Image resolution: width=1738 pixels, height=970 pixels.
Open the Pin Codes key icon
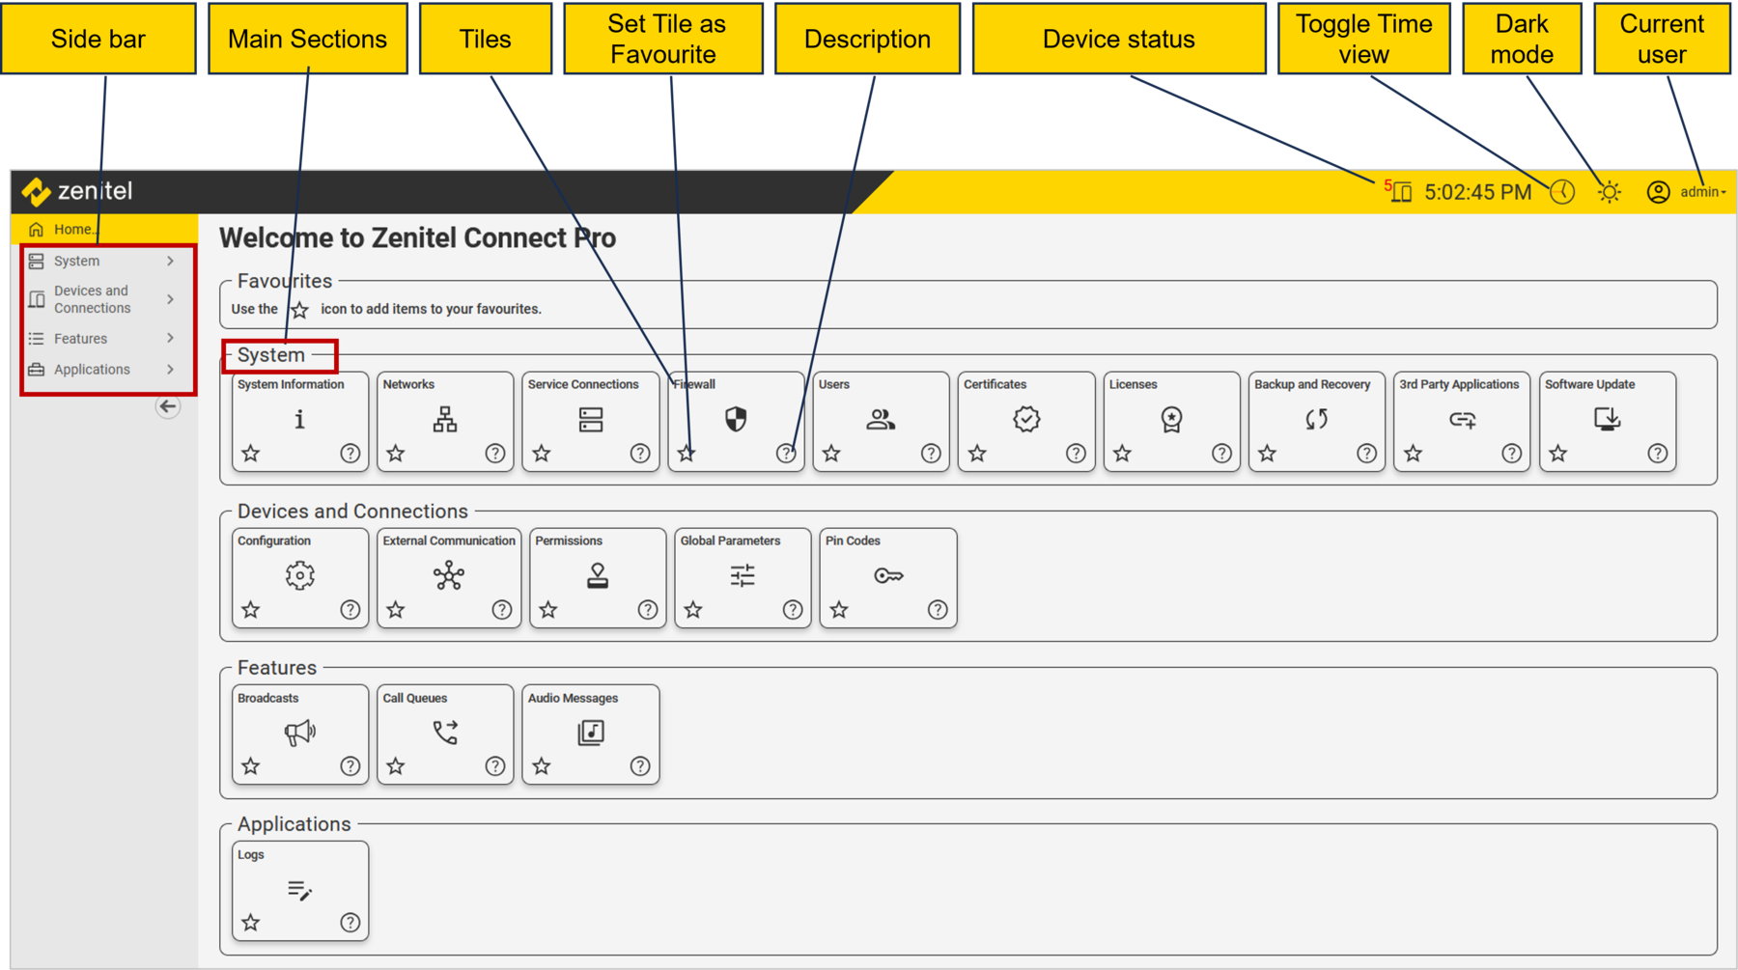coord(886,576)
